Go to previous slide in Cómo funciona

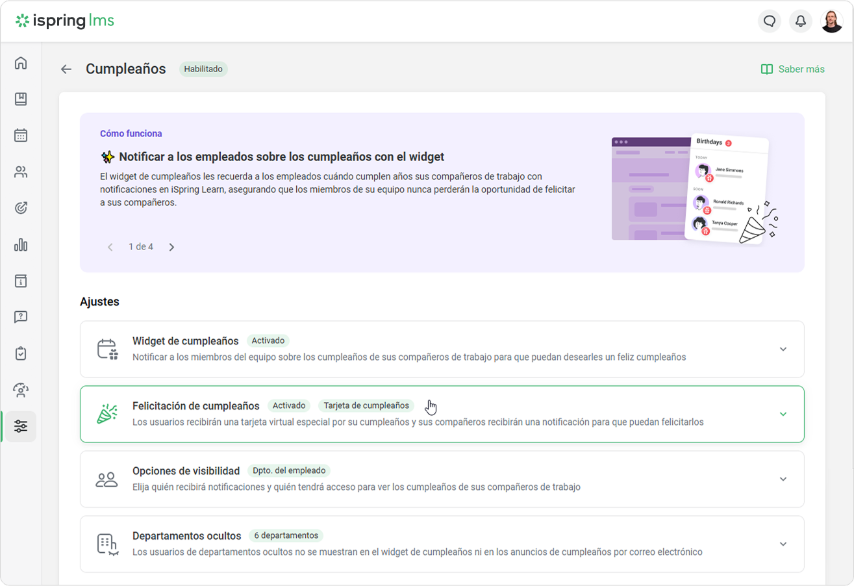coord(110,247)
